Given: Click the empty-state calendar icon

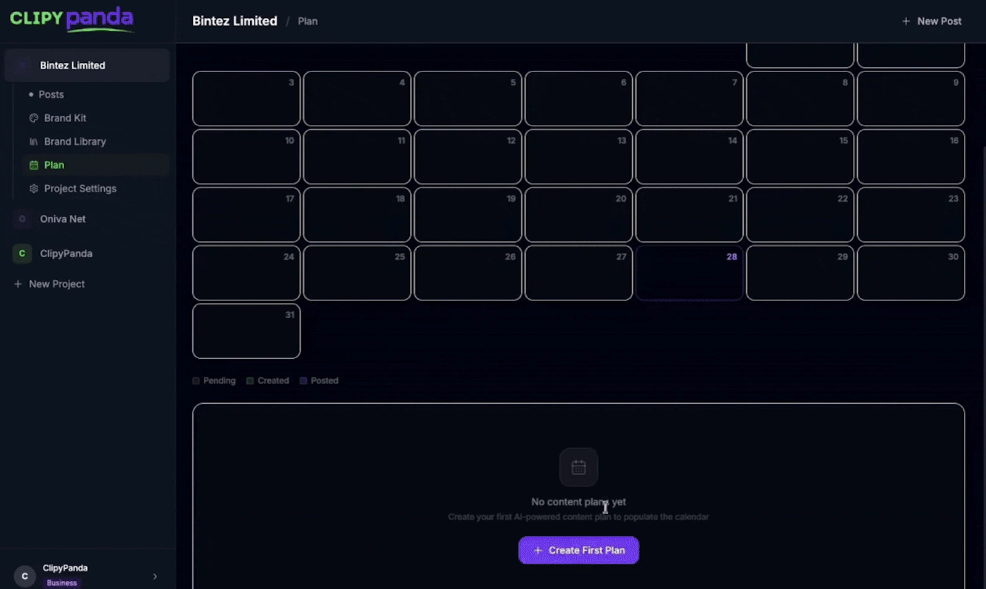Looking at the screenshot, I should (579, 467).
